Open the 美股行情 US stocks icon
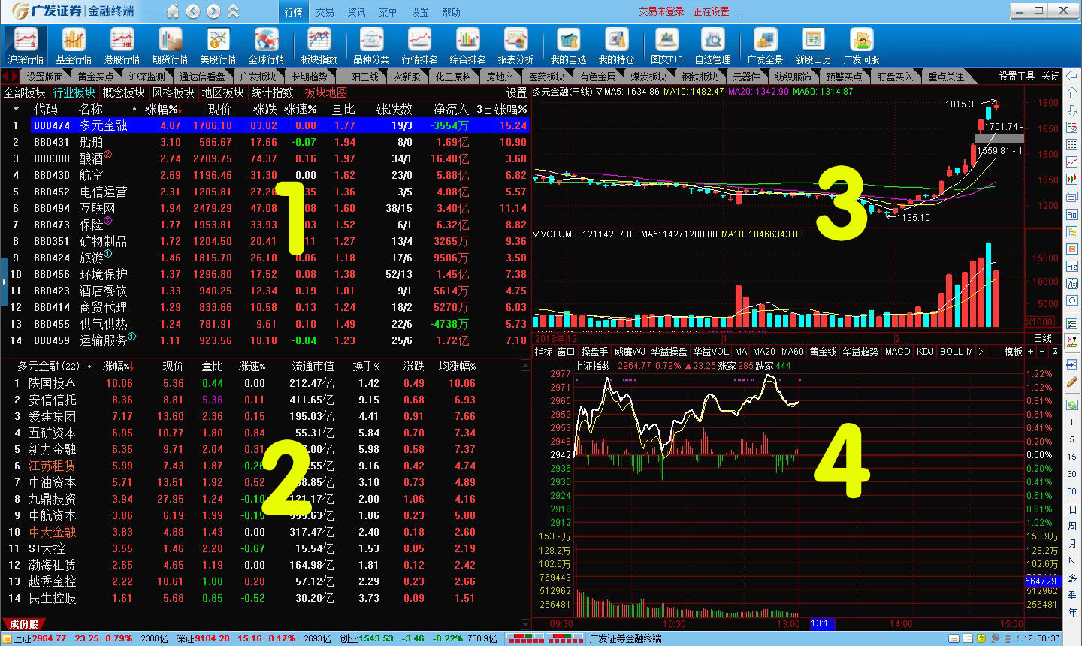Image resolution: width=1082 pixels, height=646 pixels. click(x=218, y=46)
